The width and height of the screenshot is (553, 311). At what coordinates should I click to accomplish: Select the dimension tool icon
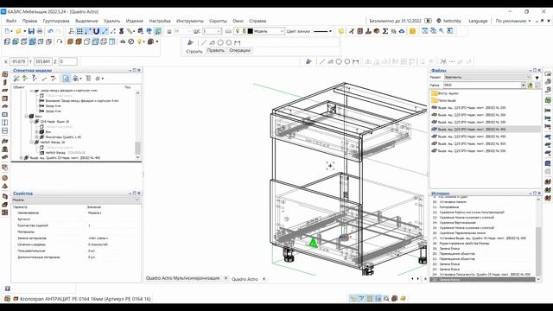pos(238,42)
